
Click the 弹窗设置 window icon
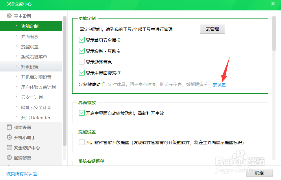[x=9, y=127]
